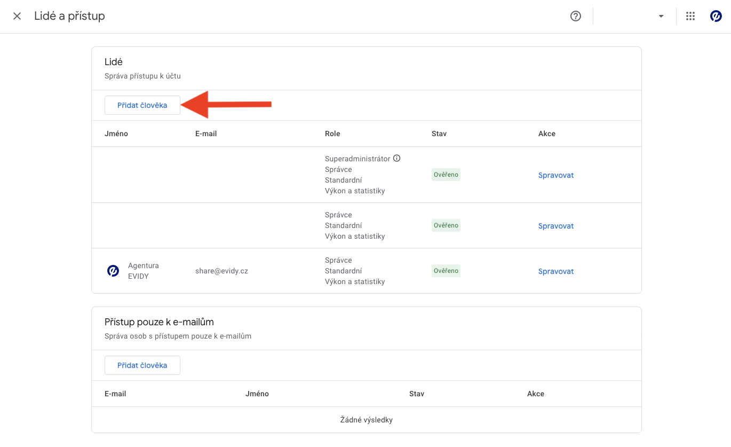
Task: Click Spravovat for the Superadministrátor user
Action: tap(555, 175)
